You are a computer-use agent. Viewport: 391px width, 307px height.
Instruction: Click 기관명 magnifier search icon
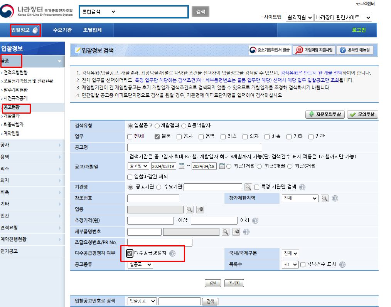[248, 187]
